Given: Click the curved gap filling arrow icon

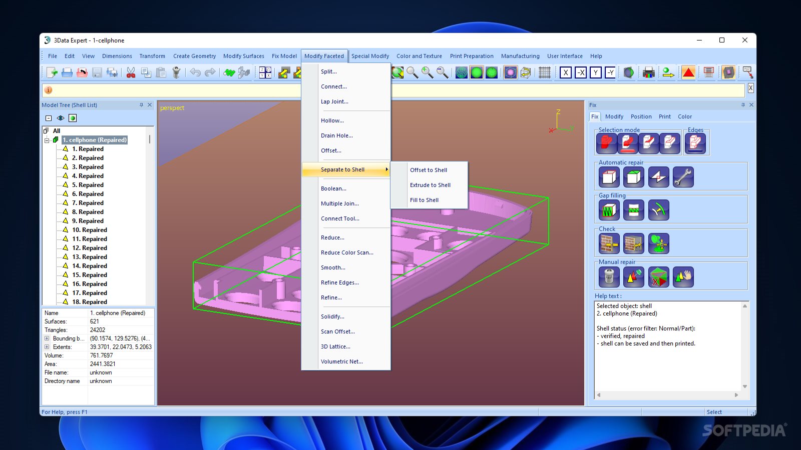Looking at the screenshot, I should (x=658, y=210).
